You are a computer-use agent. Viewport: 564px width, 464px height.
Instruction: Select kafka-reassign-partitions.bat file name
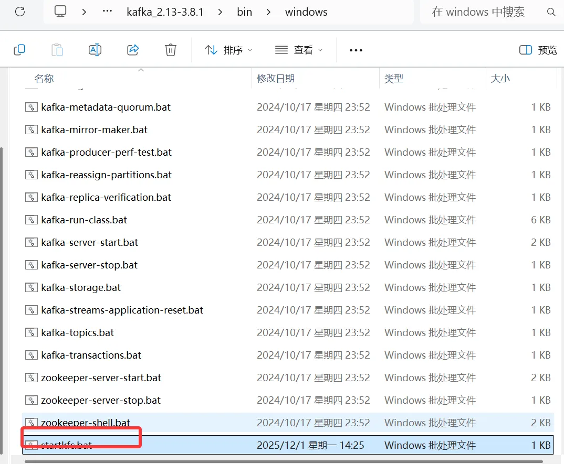[106, 175]
